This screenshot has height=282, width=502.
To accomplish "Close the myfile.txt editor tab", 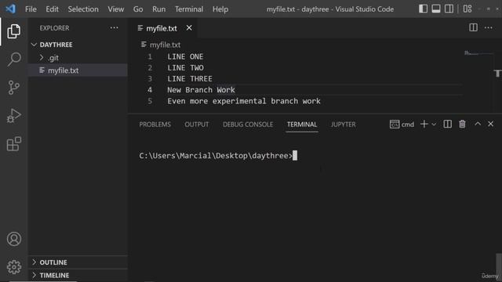I will 189,28.
